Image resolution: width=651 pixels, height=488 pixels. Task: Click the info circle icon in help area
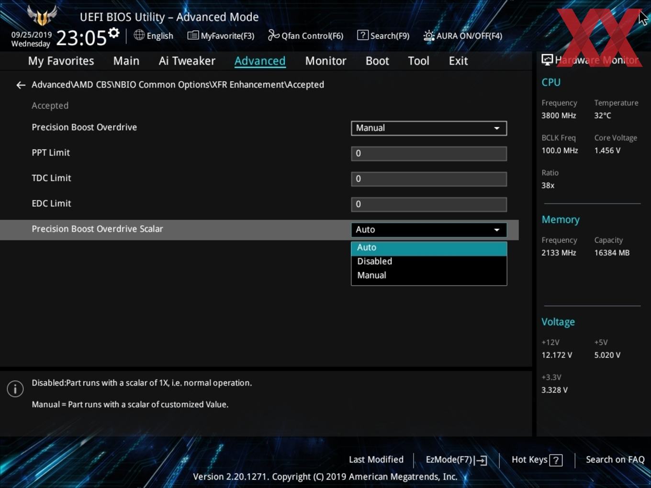[15, 389]
